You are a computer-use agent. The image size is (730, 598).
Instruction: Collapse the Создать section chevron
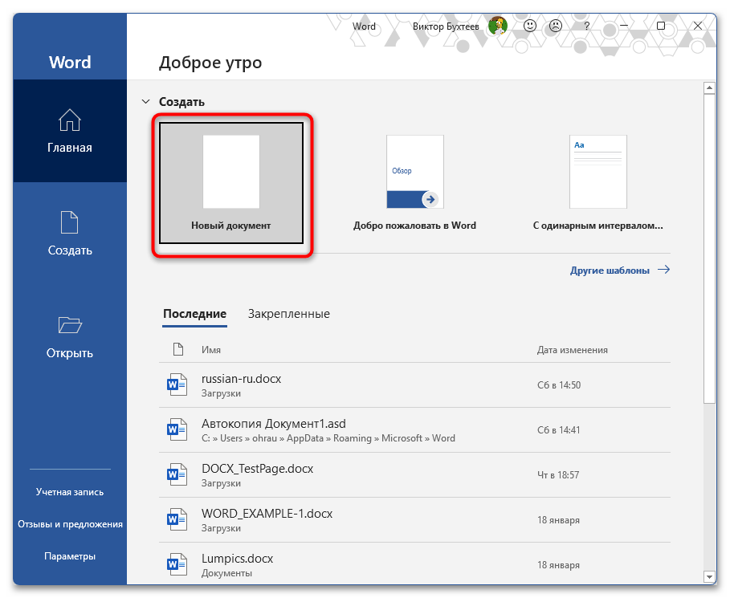[145, 101]
